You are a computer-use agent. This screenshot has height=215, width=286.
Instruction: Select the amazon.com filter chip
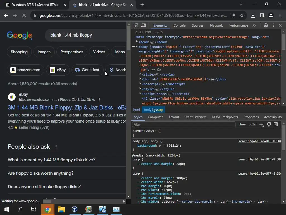(x=25, y=70)
